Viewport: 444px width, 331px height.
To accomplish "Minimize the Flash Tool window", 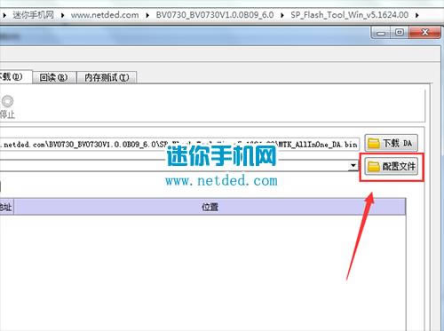I will 381,33.
